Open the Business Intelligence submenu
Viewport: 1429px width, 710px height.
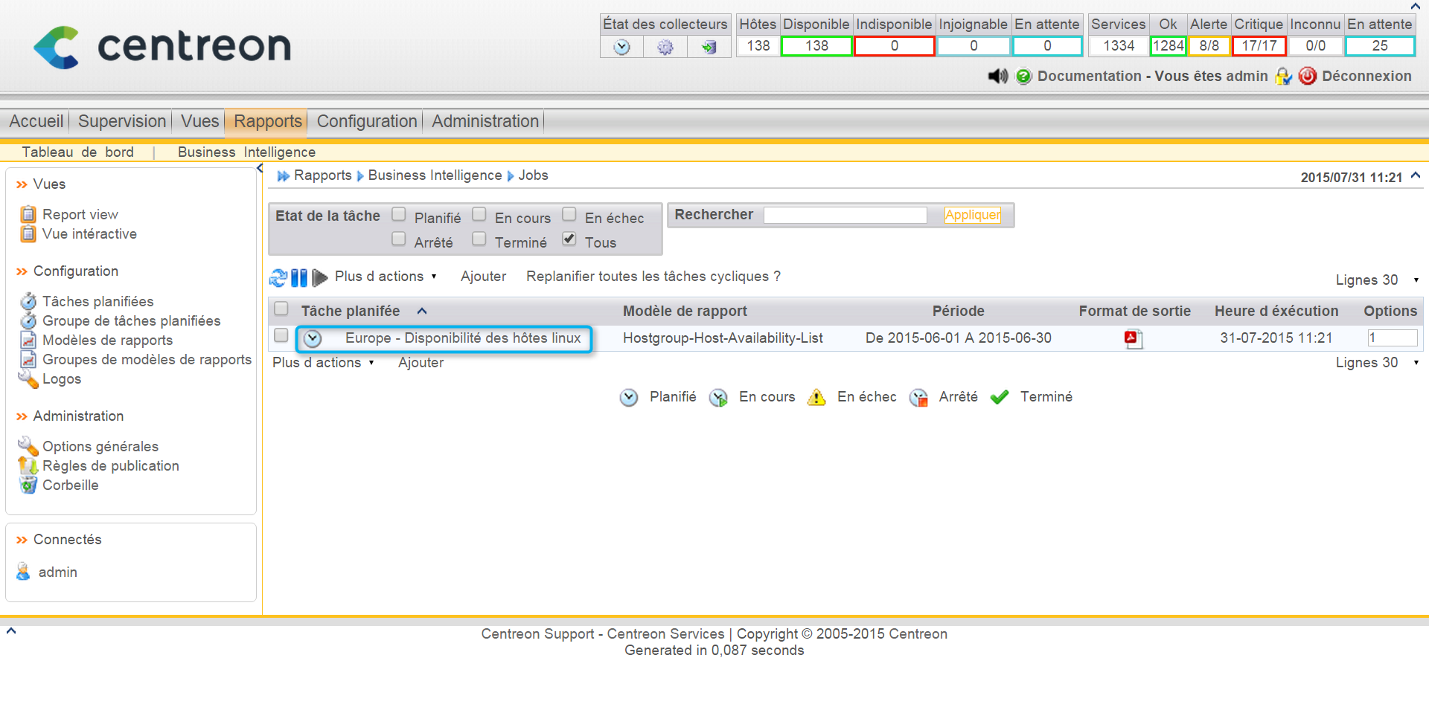coord(246,152)
